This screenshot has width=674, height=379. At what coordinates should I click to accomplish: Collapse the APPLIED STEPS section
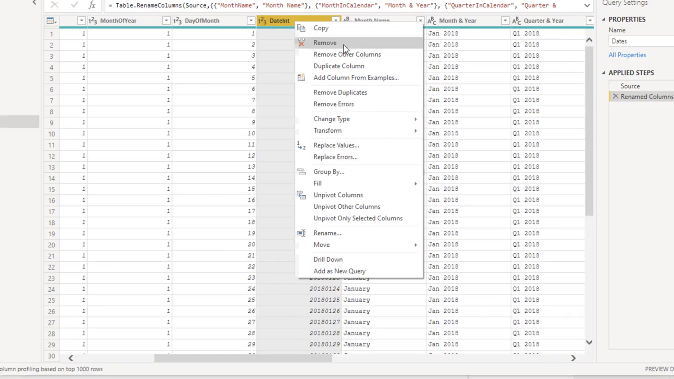click(x=604, y=73)
